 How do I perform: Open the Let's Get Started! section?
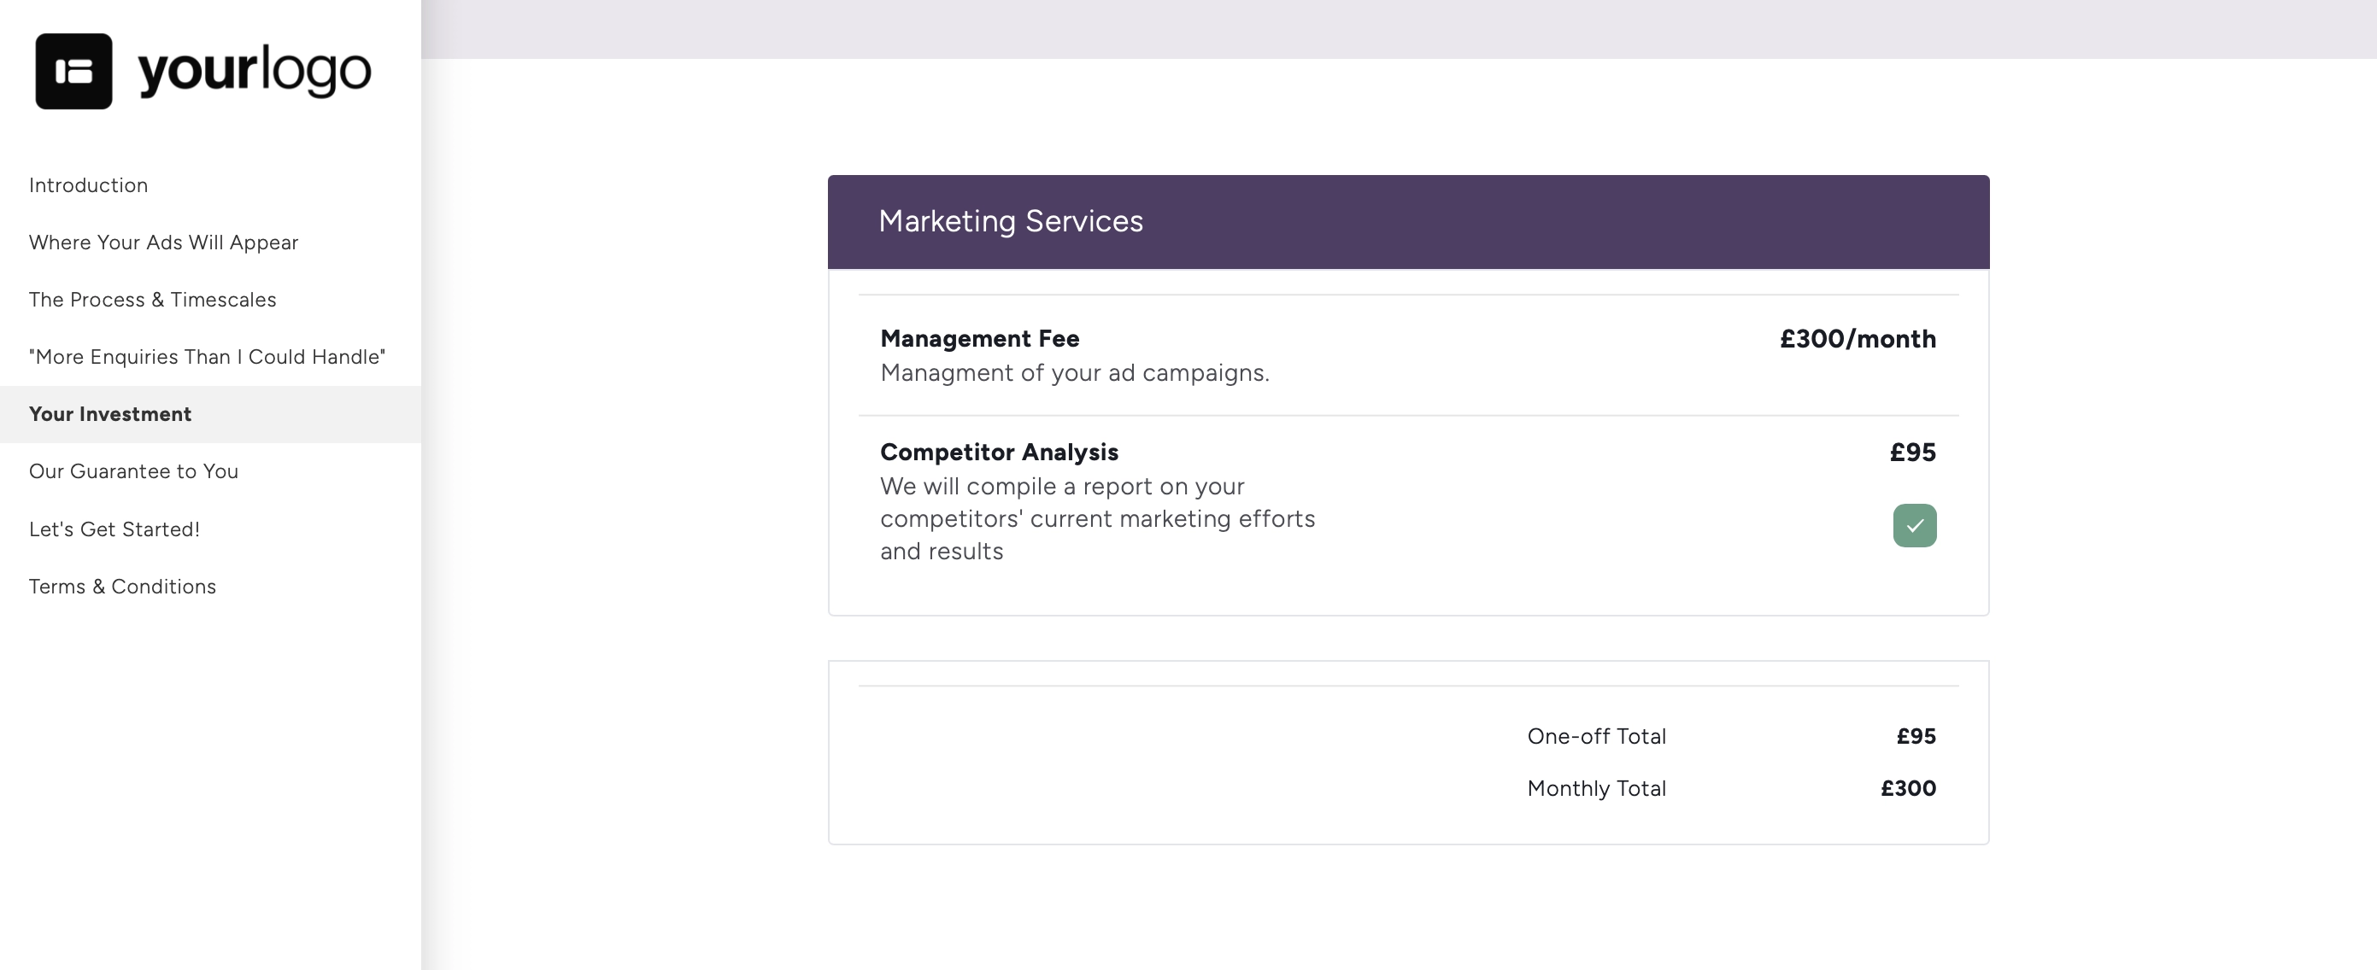(114, 529)
